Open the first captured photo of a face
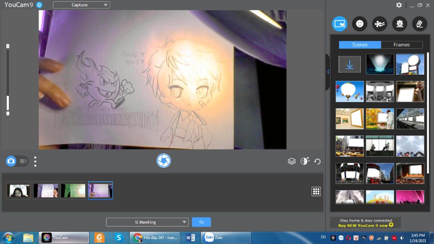This screenshot has width=434, height=244. (x=19, y=191)
